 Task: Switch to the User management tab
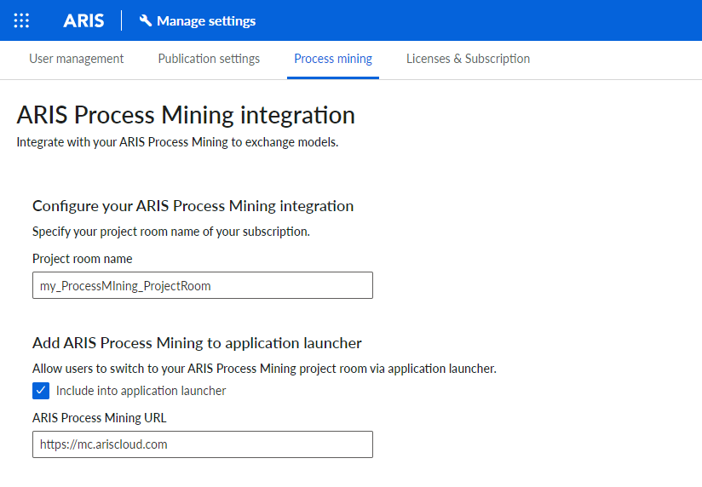click(x=76, y=59)
